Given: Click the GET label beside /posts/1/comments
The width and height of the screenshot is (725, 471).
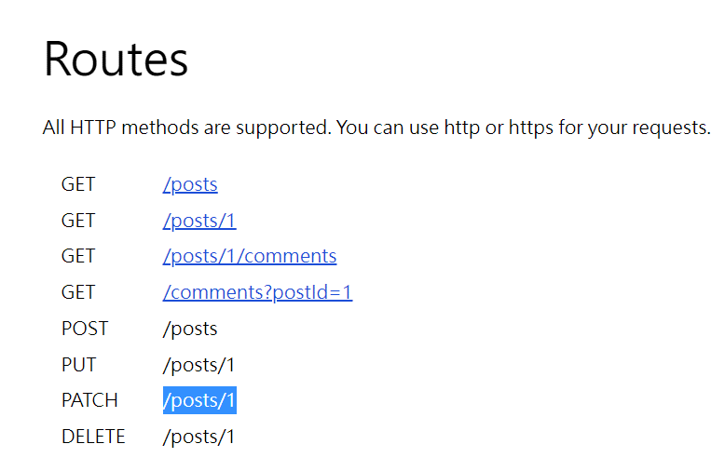Looking at the screenshot, I should [x=78, y=256].
